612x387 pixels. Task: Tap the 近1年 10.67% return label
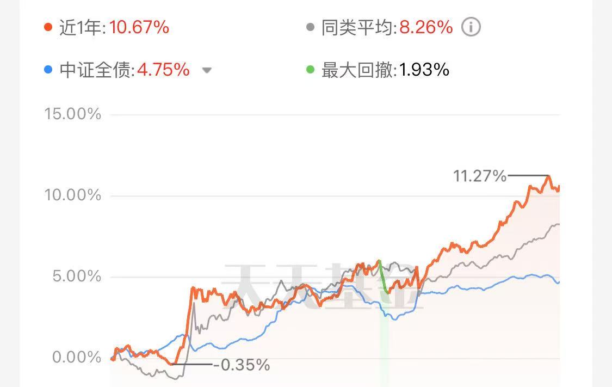coord(114,28)
